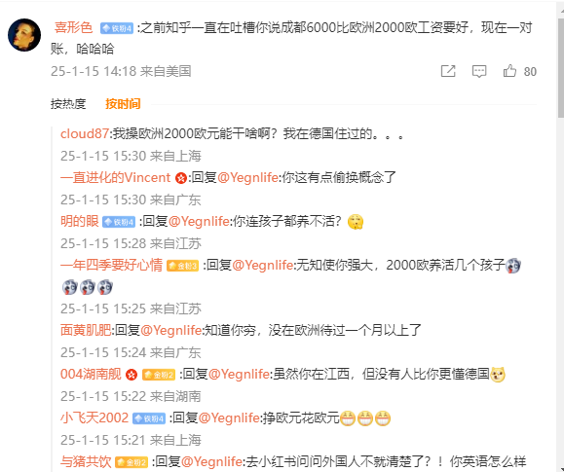Click the 金粉3 badge beside 一年四季要好心情
Image resolution: width=564 pixels, height=472 pixels.
(182, 266)
